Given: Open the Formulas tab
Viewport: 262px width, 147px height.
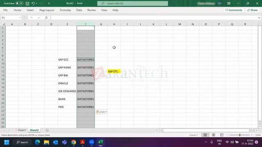Looking at the screenshot, I should (65, 10).
